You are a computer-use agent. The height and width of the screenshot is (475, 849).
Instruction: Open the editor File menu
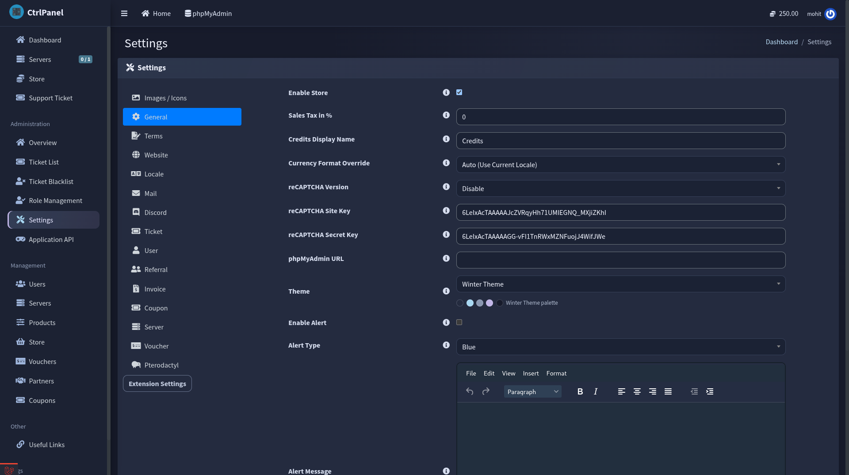[471, 373]
